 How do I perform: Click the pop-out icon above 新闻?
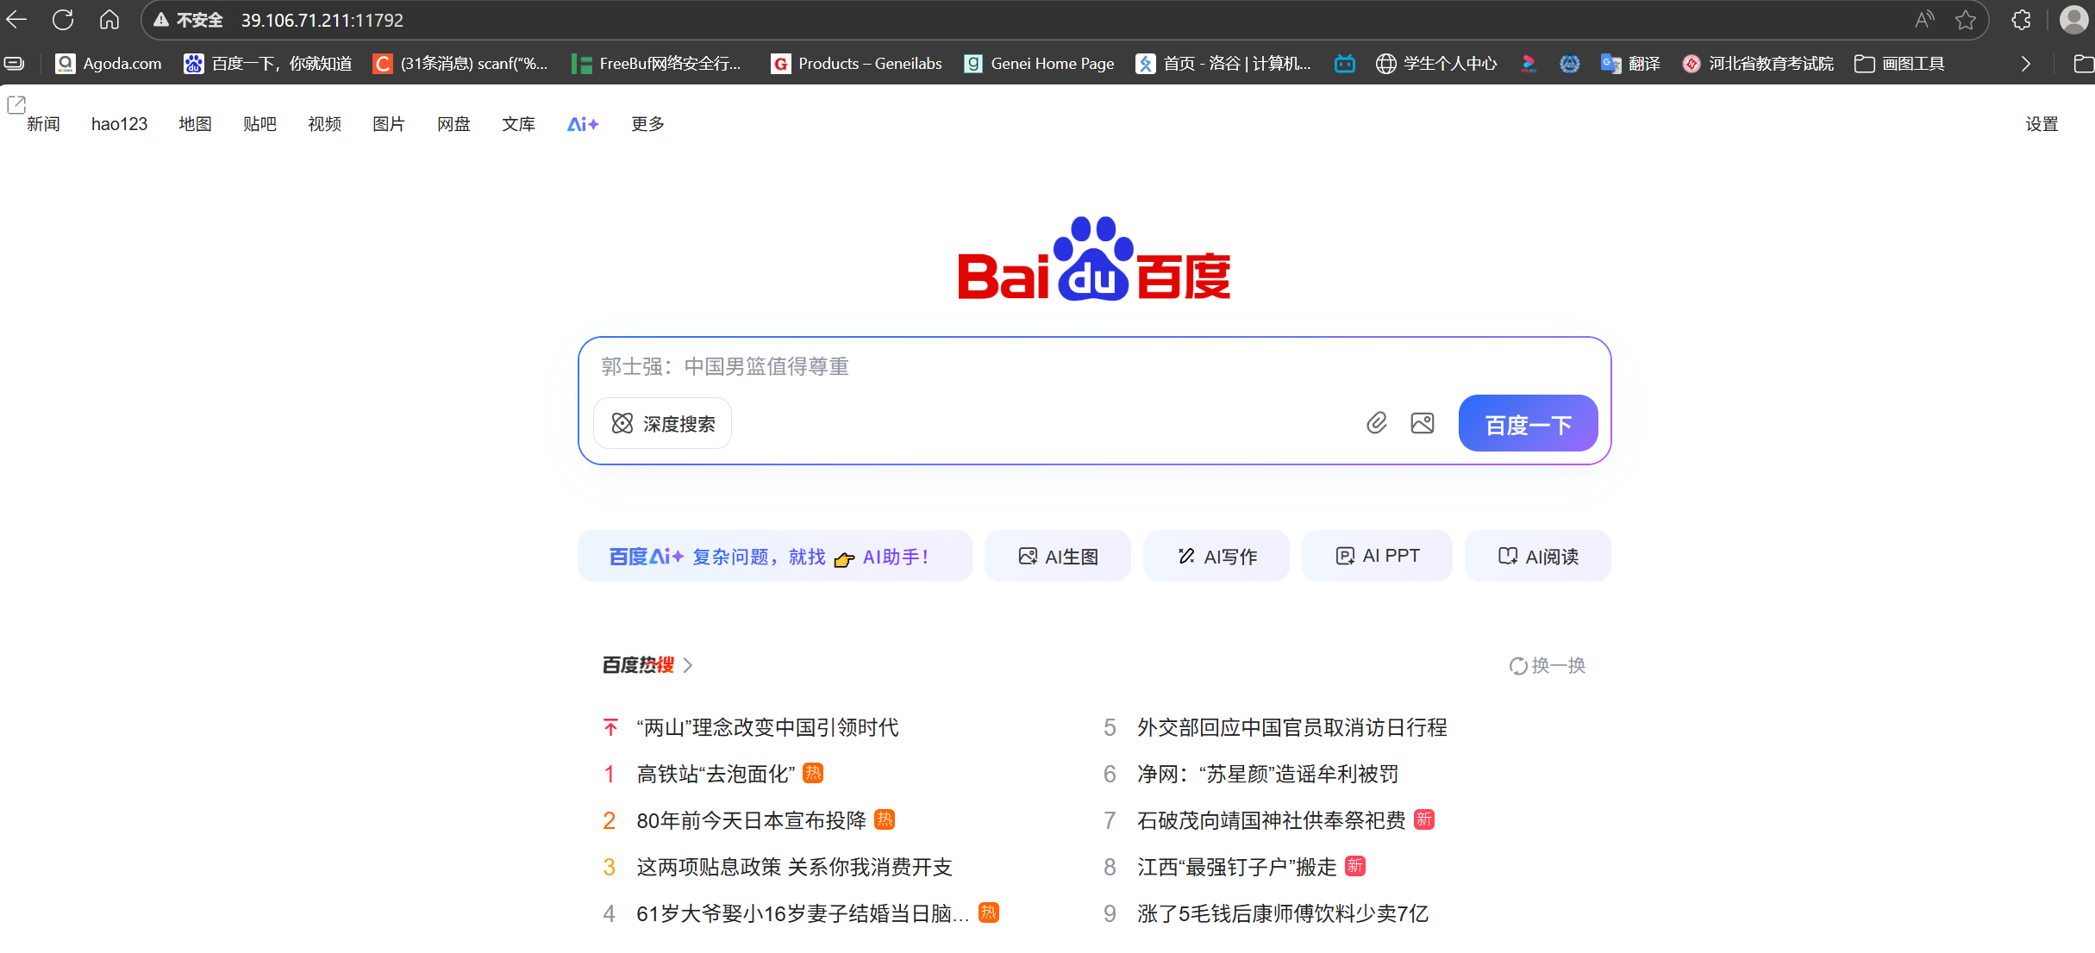tap(16, 104)
